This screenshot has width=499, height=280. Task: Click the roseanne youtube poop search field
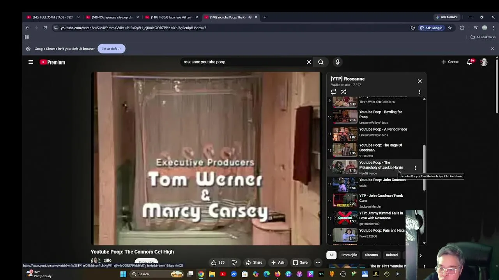pyautogui.click(x=244, y=62)
